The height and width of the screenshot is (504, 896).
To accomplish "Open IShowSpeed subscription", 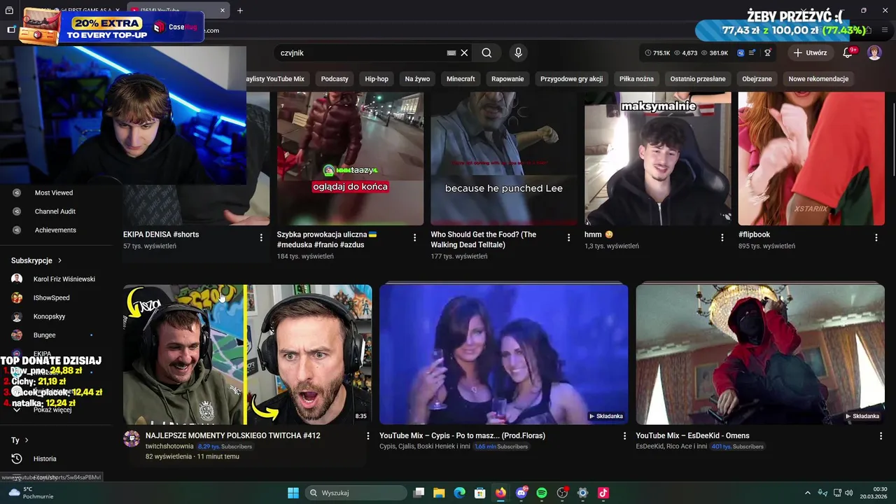I will click(56, 297).
